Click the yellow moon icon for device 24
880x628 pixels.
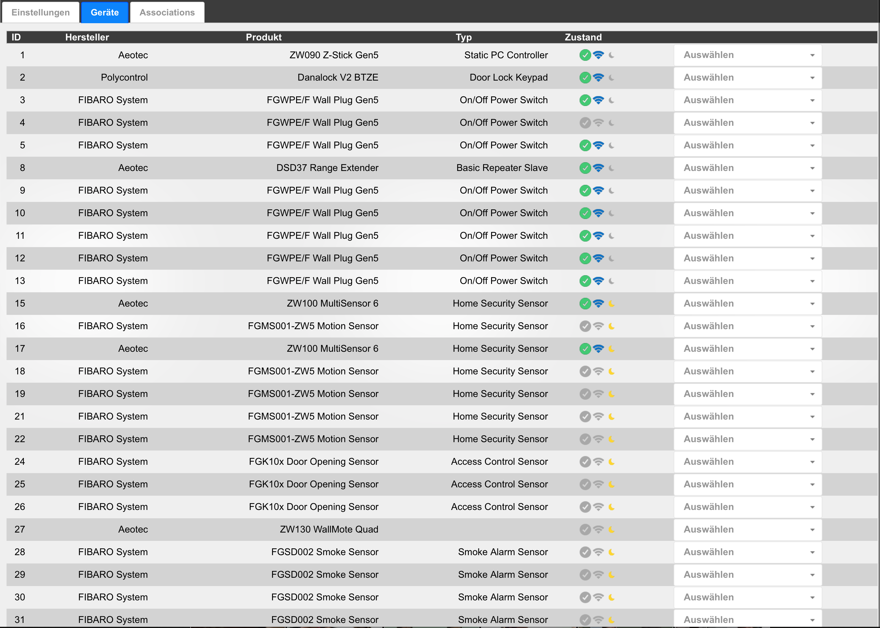[611, 462]
